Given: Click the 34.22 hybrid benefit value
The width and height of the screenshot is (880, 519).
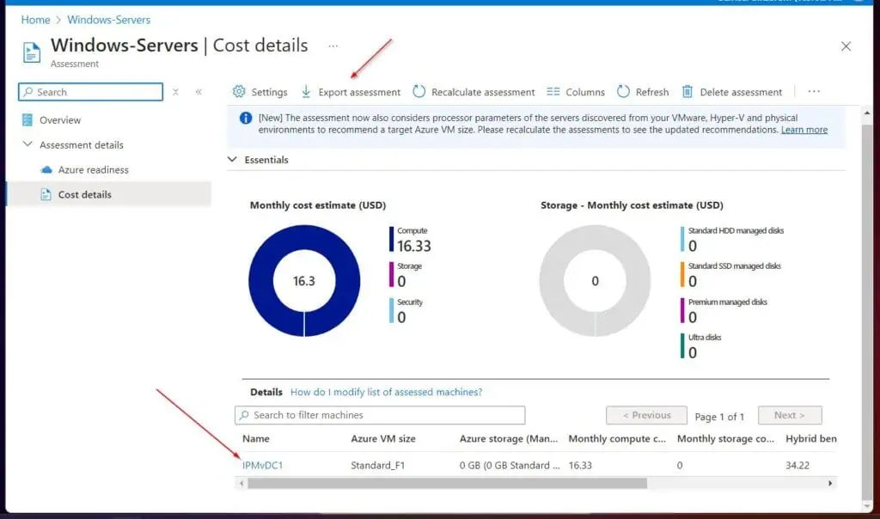Looking at the screenshot, I should coord(797,465).
